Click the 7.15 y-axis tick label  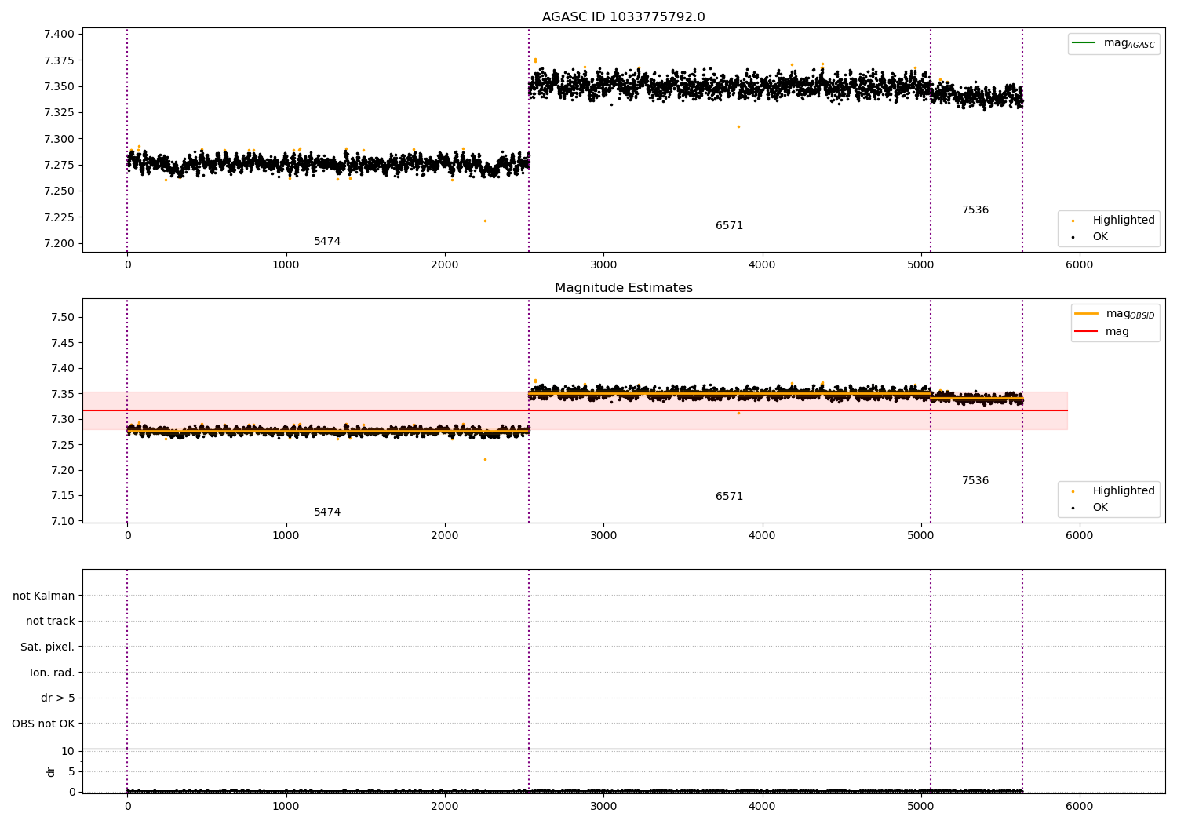click(x=63, y=495)
